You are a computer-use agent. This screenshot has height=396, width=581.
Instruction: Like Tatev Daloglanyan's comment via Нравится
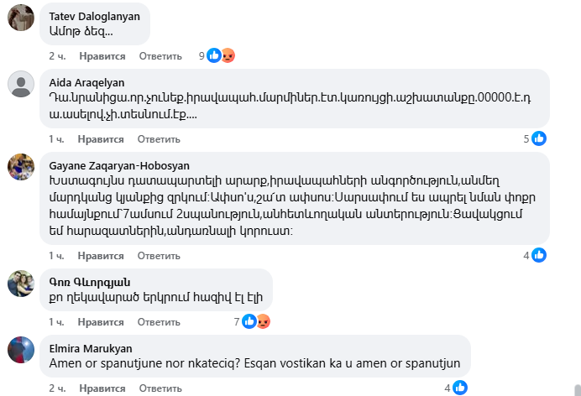tap(102, 56)
